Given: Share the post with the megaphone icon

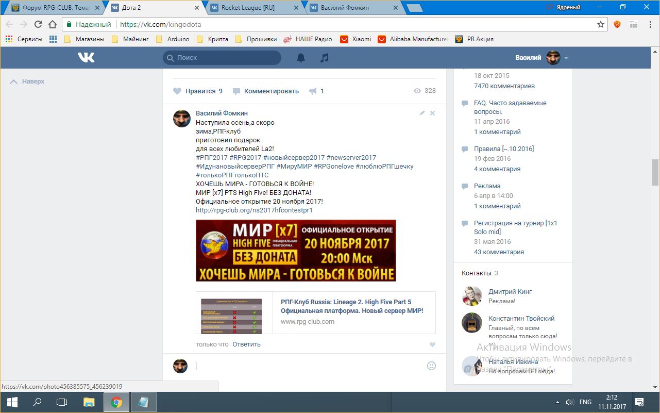Looking at the screenshot, I should (313, 91).
